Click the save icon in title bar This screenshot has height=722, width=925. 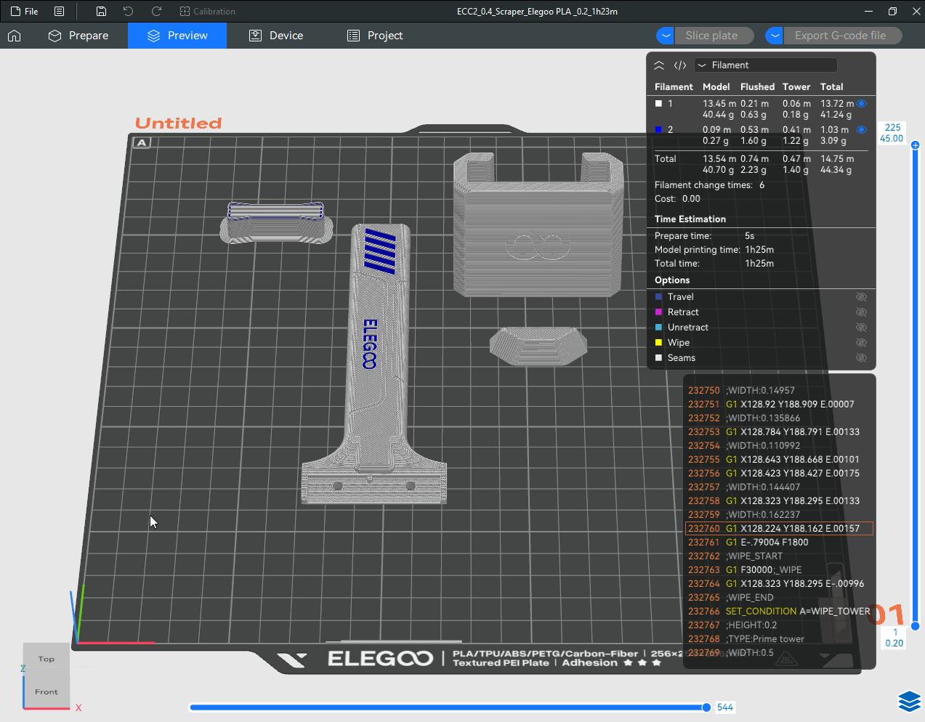[101, 12]
